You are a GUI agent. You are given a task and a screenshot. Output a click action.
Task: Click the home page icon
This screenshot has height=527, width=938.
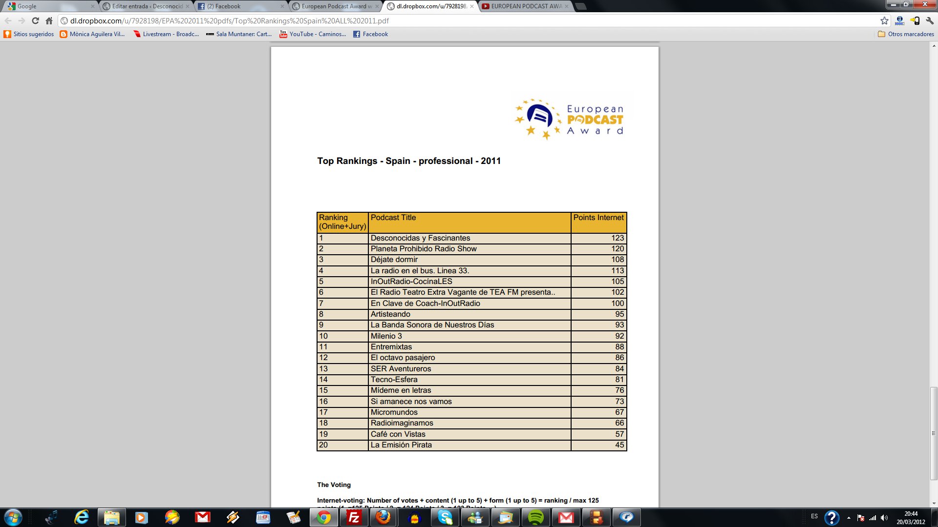click(x=49, y=21)
